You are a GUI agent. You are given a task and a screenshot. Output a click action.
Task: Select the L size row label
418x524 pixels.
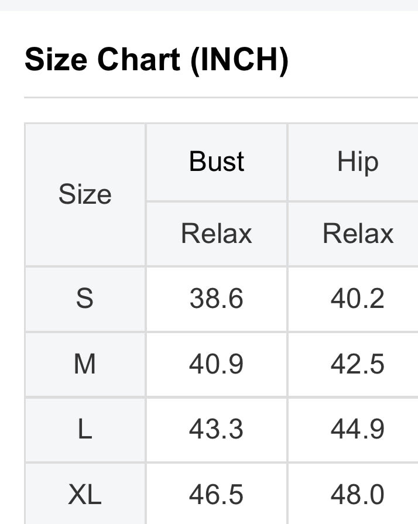click(x=85, y=430)
